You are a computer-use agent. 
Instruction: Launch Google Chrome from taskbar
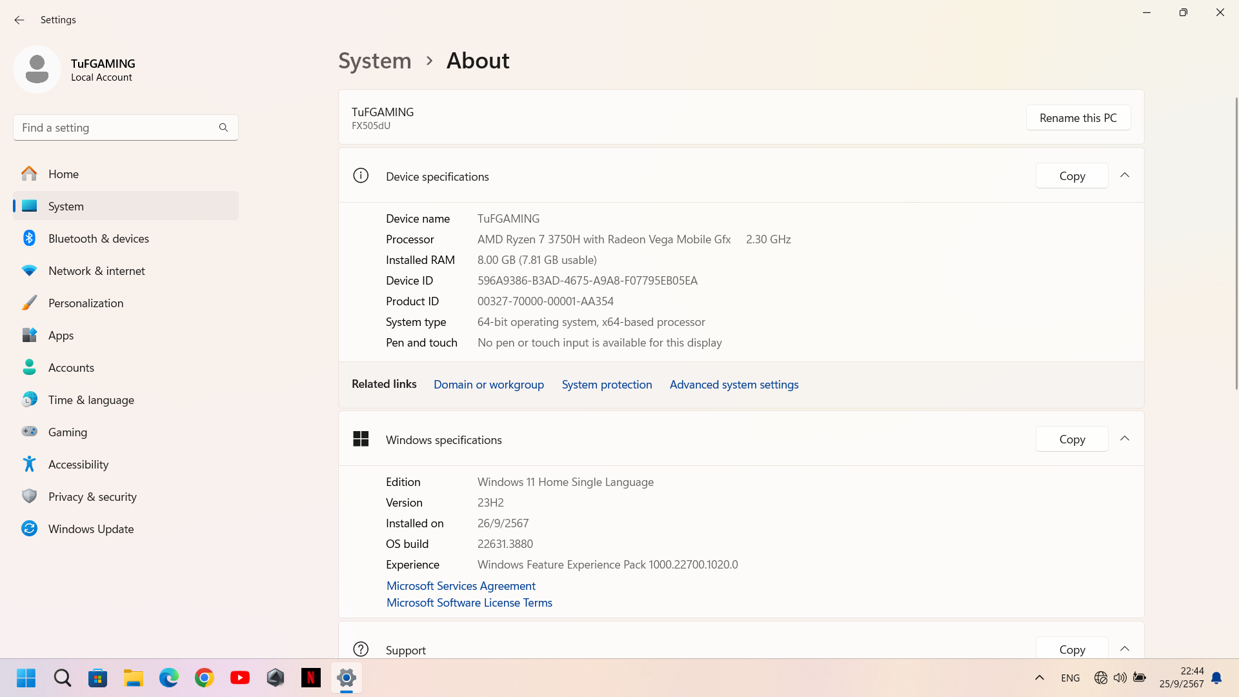coord(205,678)
